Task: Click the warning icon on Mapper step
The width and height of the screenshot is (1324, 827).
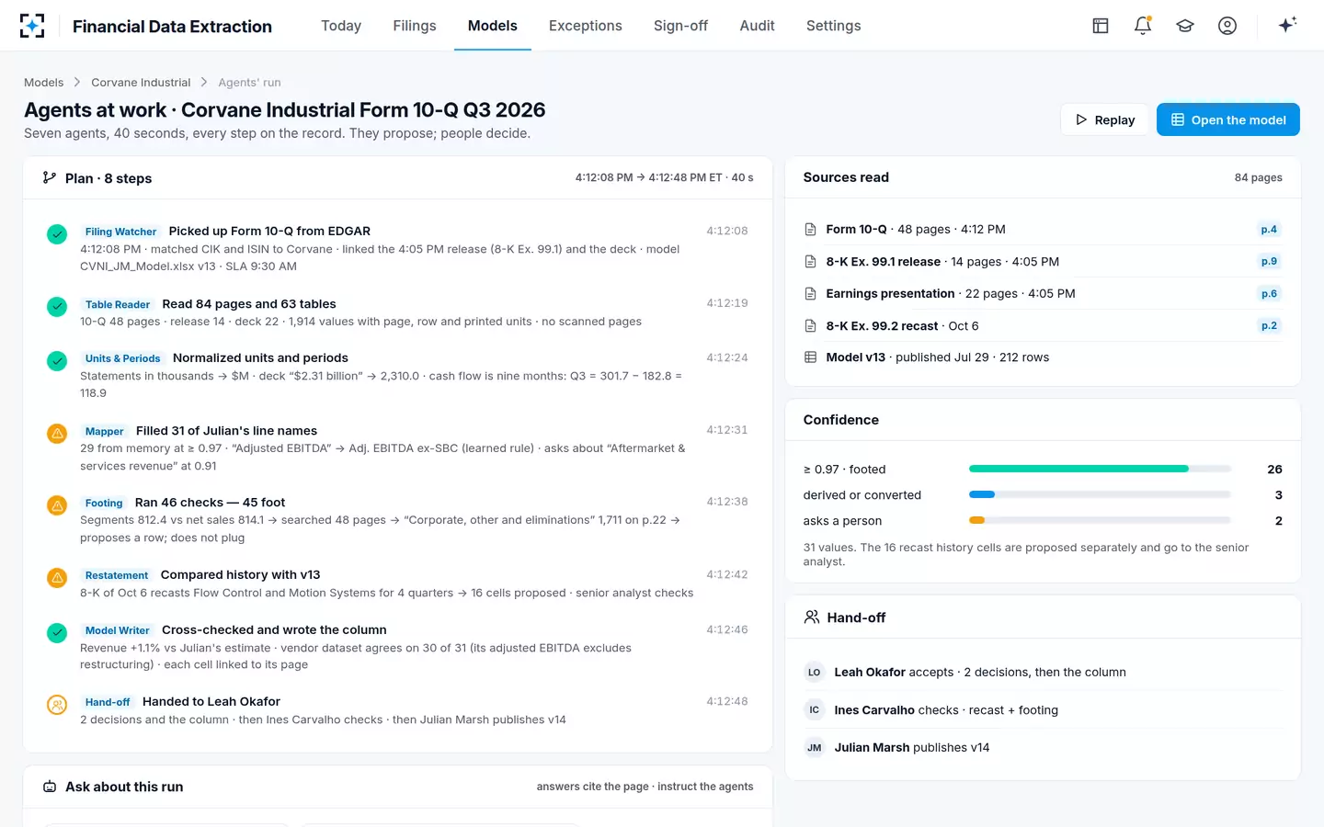Action: 57,433
